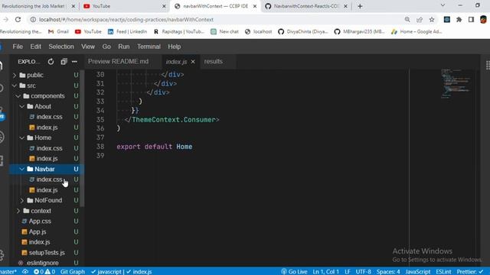The height and width of the screenshot is (275, 490).
Task: Open Feed LinkedIn bookmark
Action: pyautogui.click(x=127, y=31)
